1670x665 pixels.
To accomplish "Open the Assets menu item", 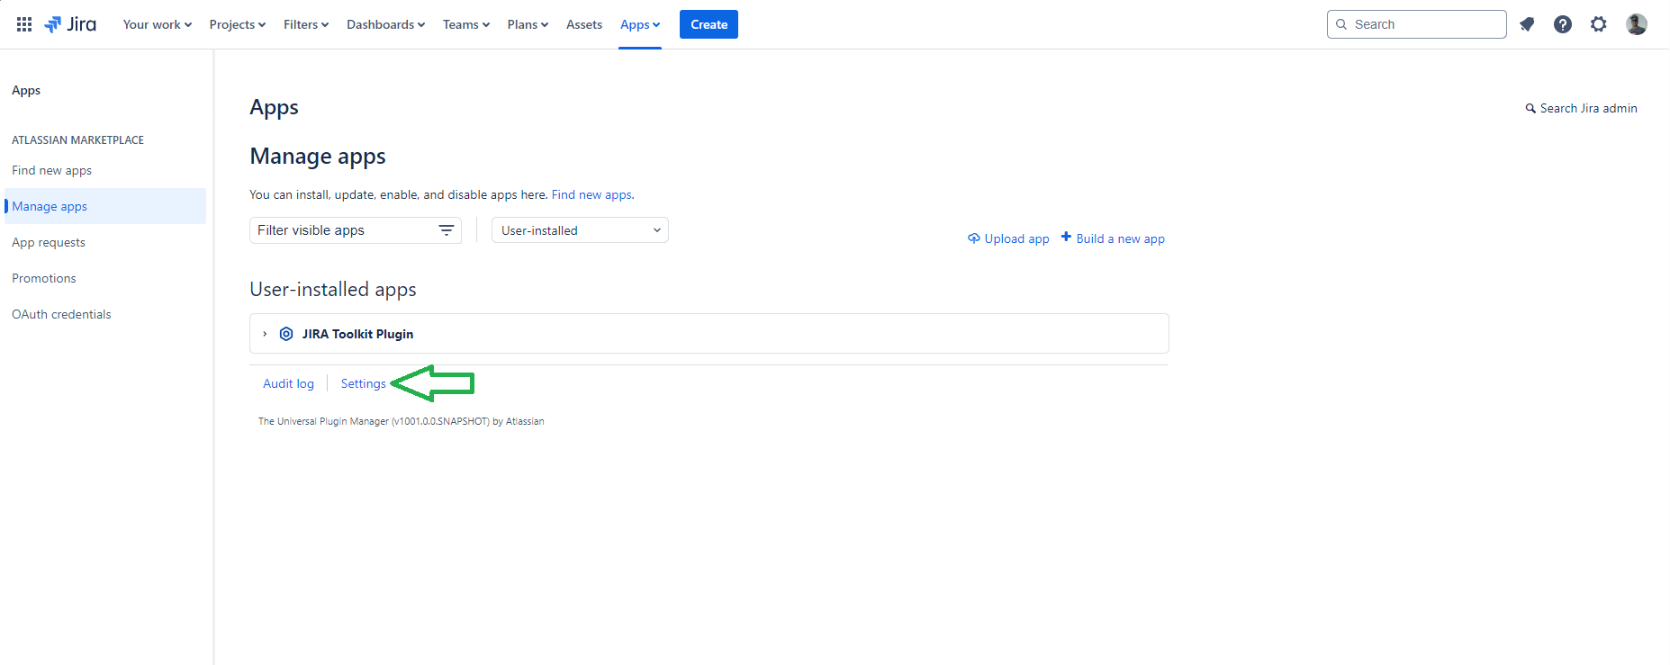I will click(x=584, y=24).
